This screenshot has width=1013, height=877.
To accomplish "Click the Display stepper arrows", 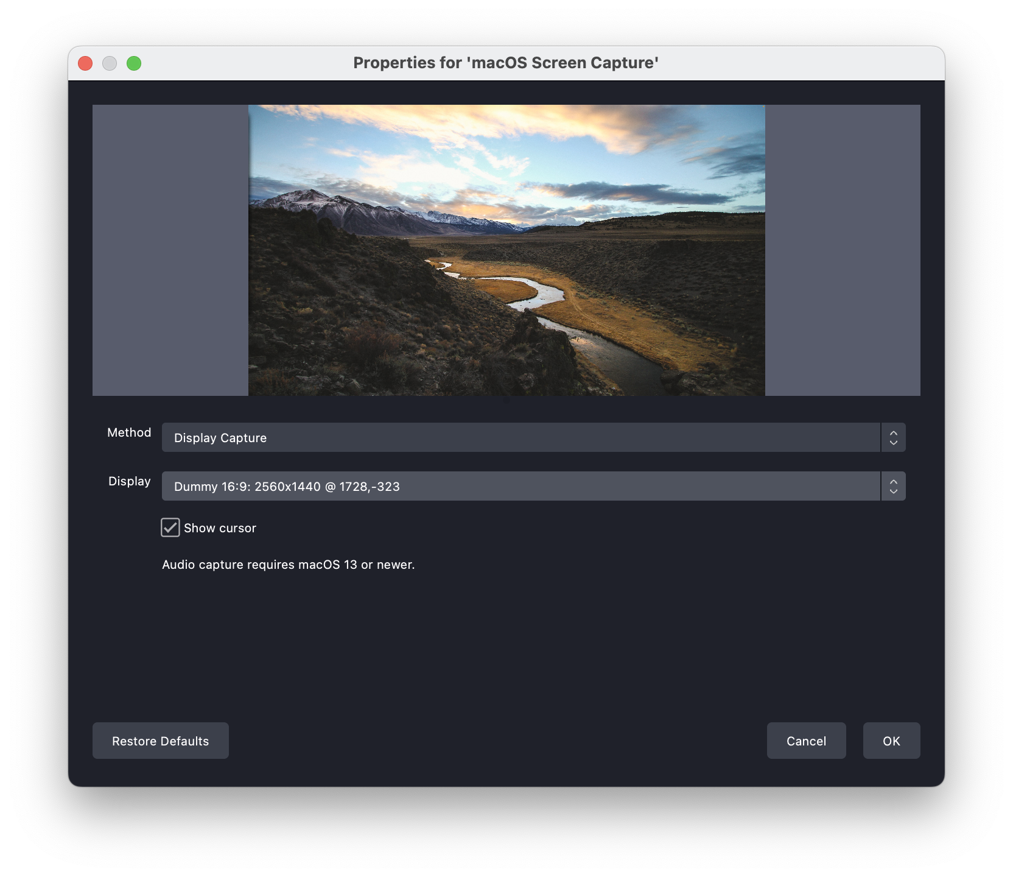I will (x=893, y=486).
